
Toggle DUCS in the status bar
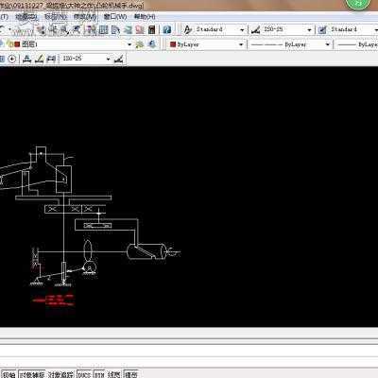coord(84,374)
